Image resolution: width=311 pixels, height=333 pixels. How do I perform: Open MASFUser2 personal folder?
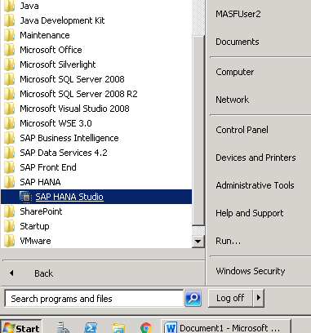tap(238, 14)
